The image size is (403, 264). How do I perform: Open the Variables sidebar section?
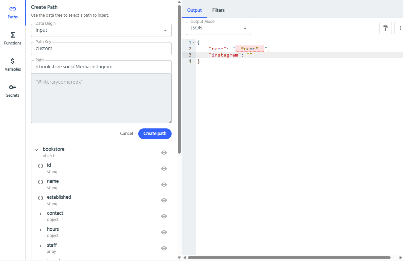pos(13,65)
